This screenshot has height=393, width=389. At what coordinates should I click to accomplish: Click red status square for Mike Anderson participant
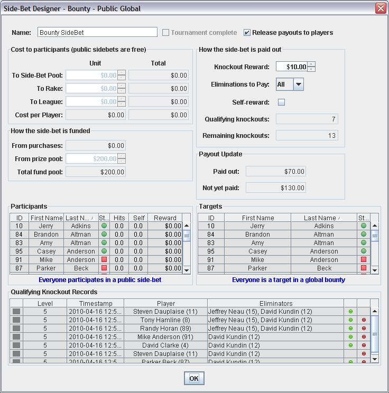104,259
